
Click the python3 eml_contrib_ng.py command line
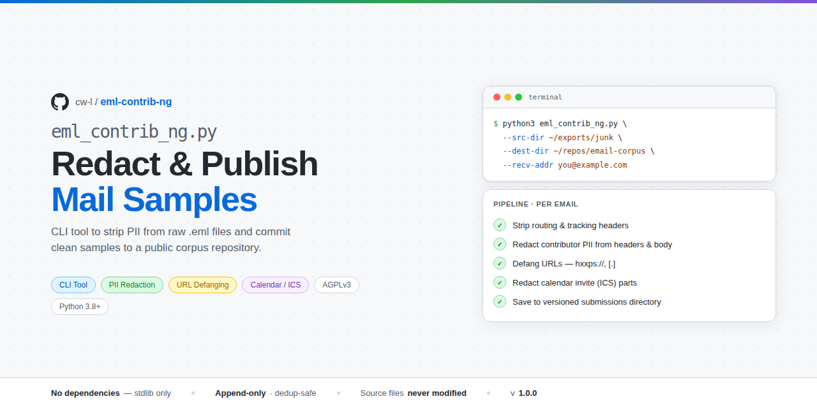pyautogui.click(x=560, y=124)
